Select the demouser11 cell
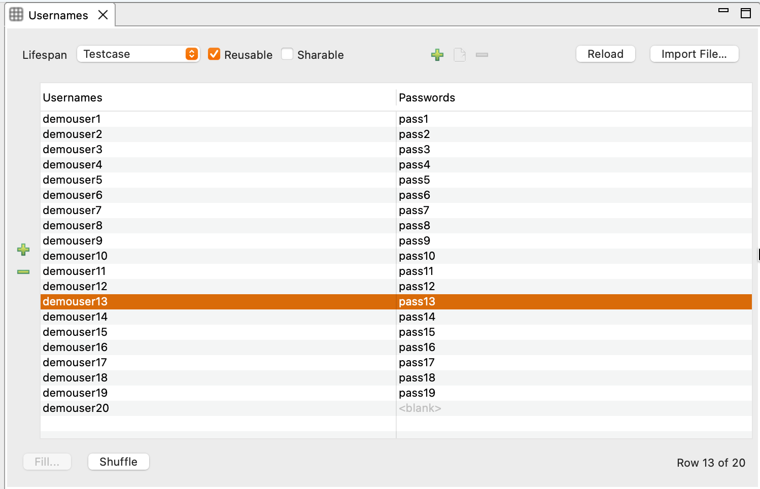This screenshot has width=760, height=489. (x=218, y=271)
